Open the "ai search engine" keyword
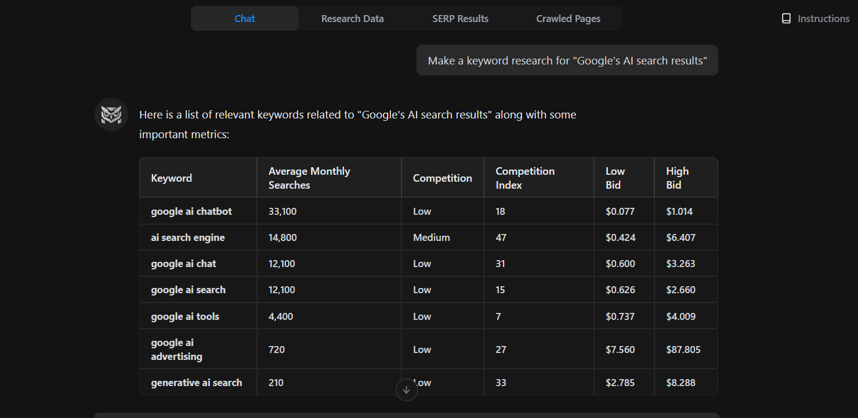This screenshot has height=418, width=858. 187,237
